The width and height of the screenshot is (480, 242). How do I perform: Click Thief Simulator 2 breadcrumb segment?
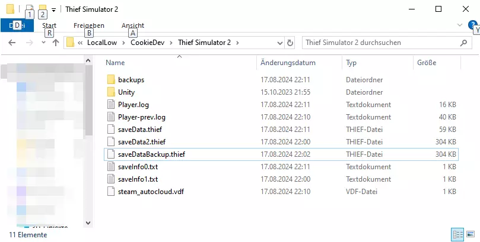(205, 43)
